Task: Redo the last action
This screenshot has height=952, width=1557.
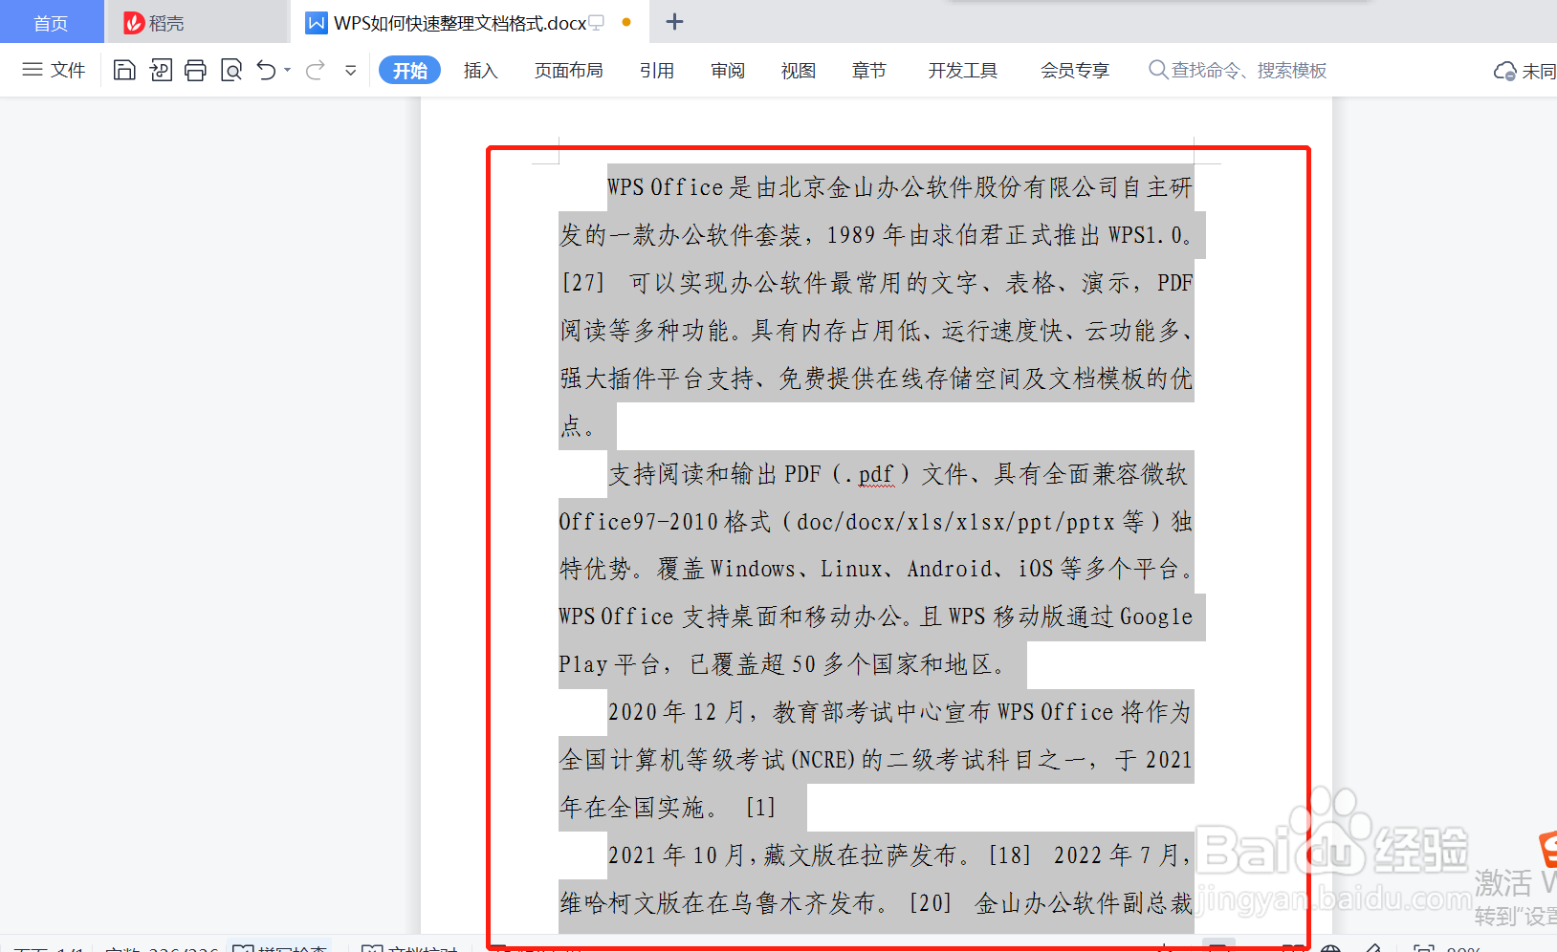Action: pos(315,70)
